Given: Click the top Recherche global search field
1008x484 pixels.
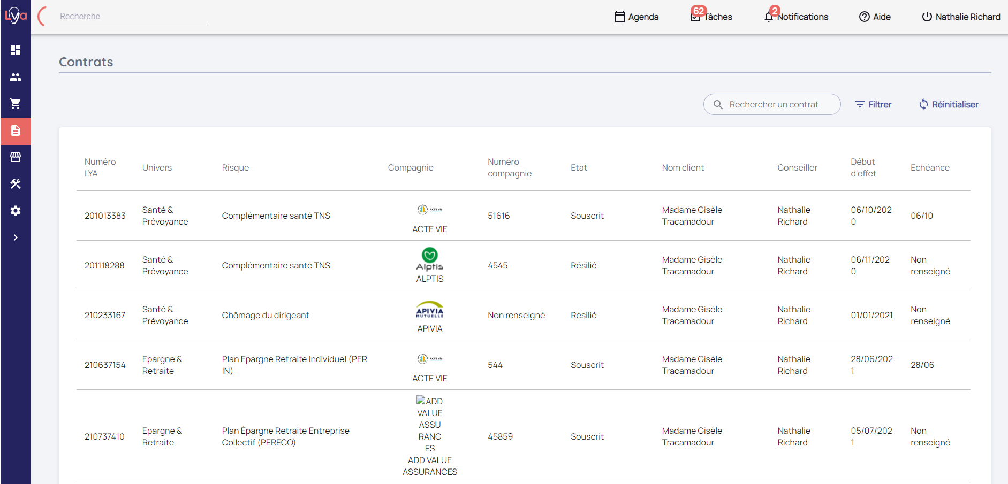Looking at the screenshot, I should point(133,17).
